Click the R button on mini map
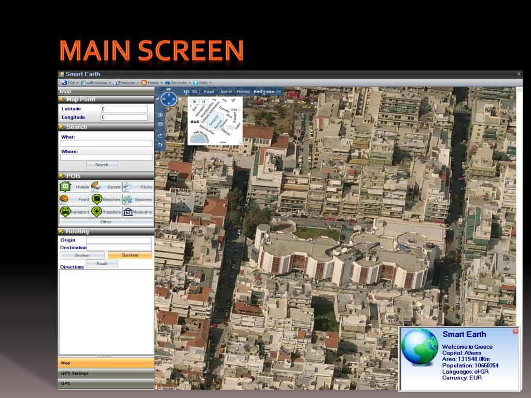Screen dimensions: 531x398 coord(194,102)
